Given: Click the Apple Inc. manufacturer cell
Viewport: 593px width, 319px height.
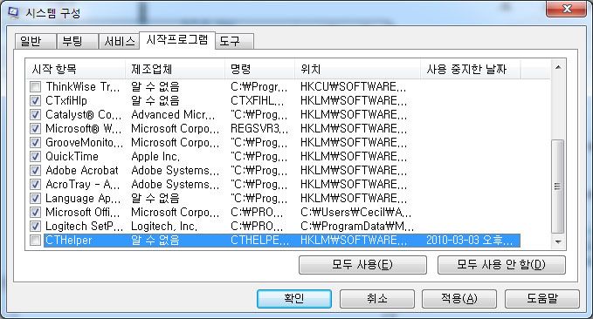Looking at the screenshot, I should pyautogui.click(x=155, y=157).
